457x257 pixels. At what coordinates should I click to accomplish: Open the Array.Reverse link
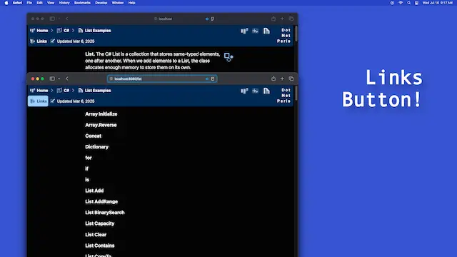pos(101,125)
